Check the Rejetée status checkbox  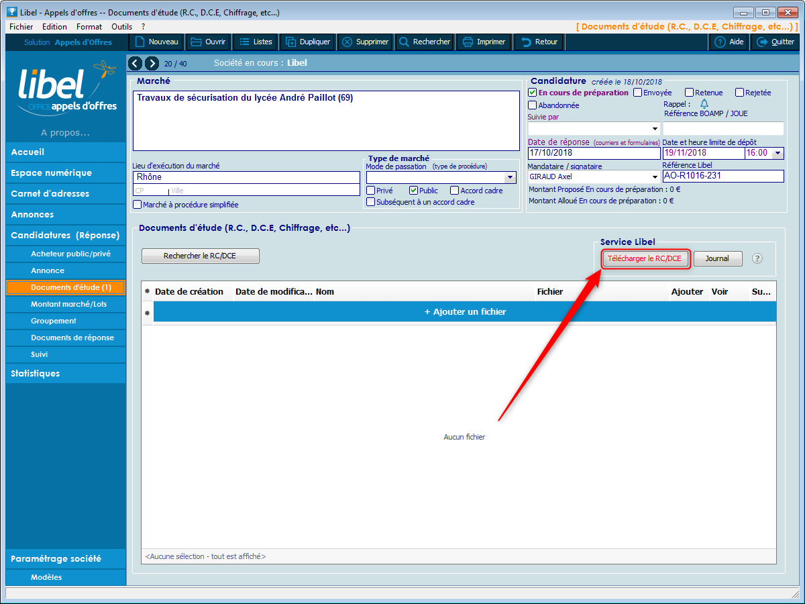(739, 93)
